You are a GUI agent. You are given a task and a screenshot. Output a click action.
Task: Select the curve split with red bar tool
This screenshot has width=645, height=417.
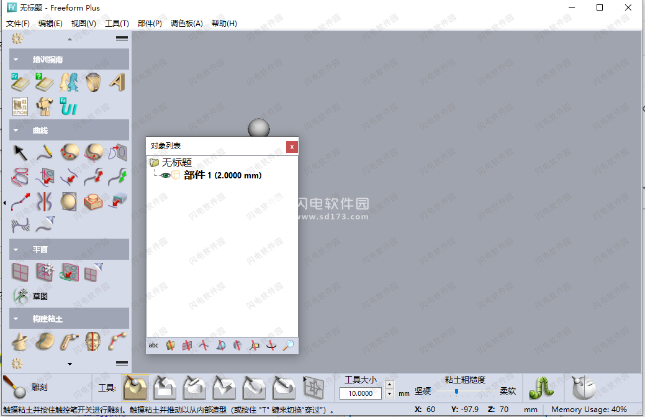coord(45,201)
